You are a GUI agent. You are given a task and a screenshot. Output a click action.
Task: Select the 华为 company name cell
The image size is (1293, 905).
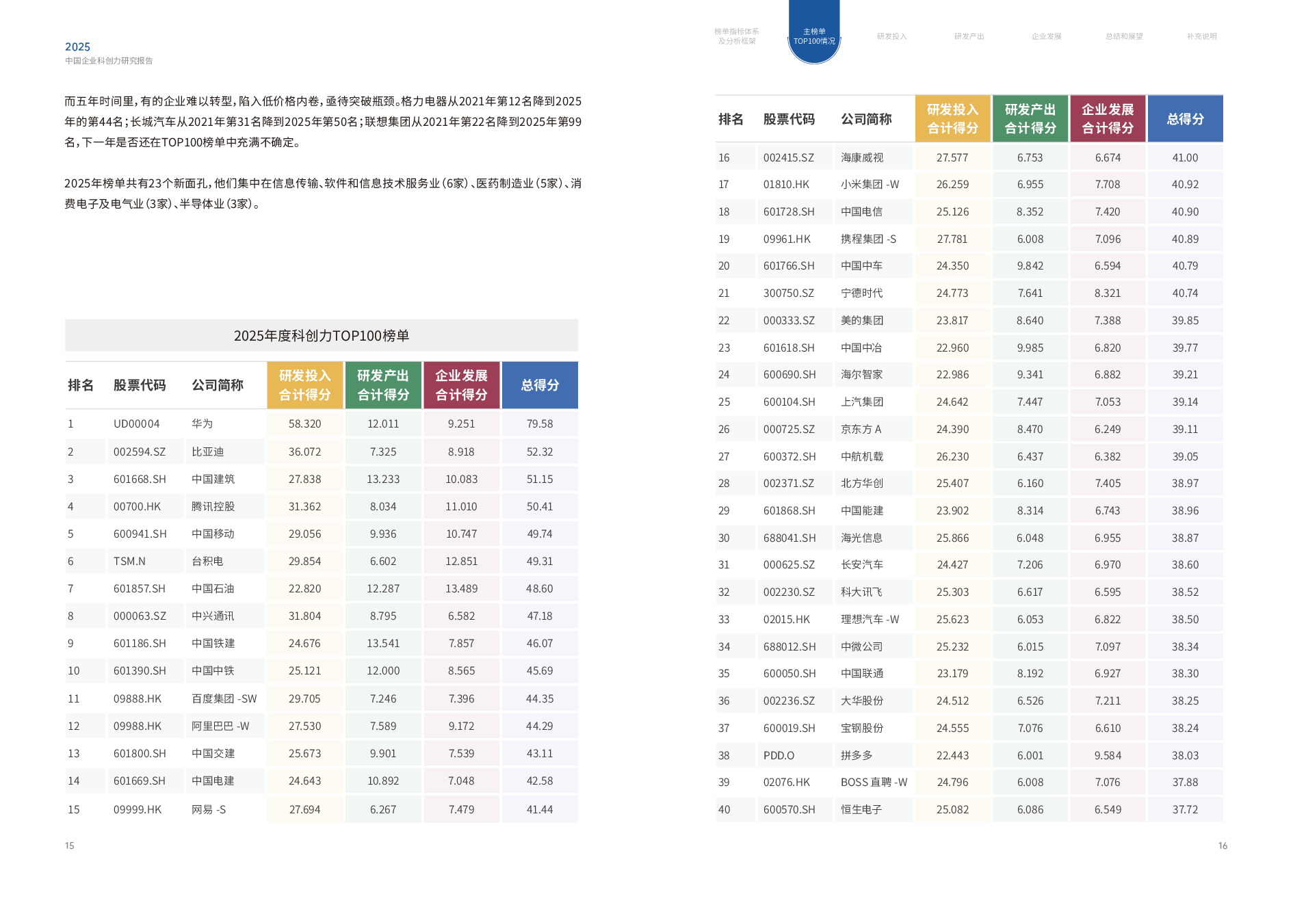tap(203, 424)
